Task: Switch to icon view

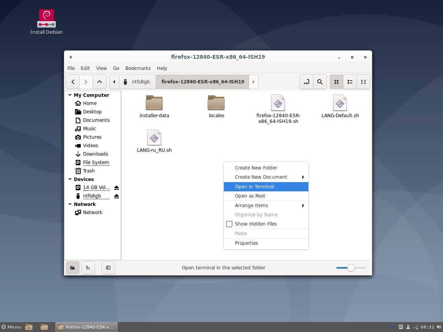Action: (x=336, y=82)
